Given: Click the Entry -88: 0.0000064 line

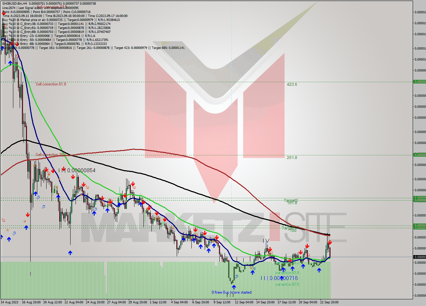Looking at the screenshot, I should (55, 44).
